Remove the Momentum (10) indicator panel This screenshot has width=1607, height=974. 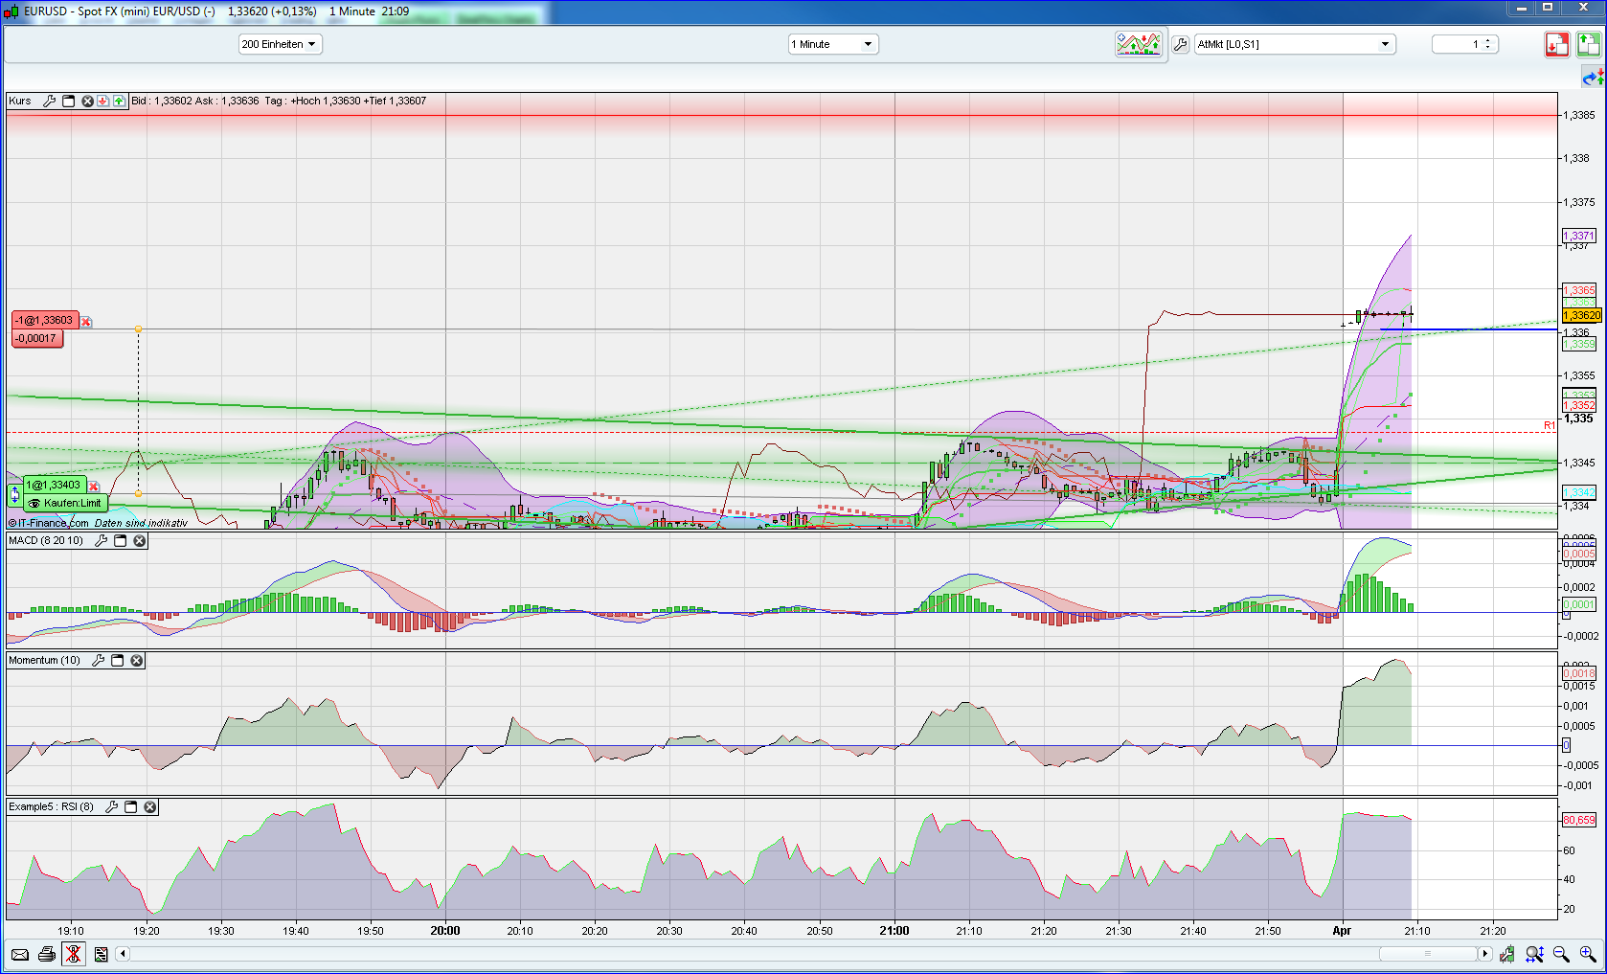[137, 661]
